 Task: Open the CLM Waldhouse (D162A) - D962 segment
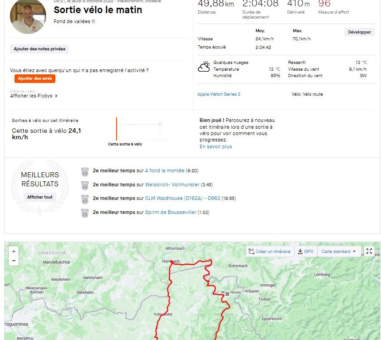[x=182, y=198]
